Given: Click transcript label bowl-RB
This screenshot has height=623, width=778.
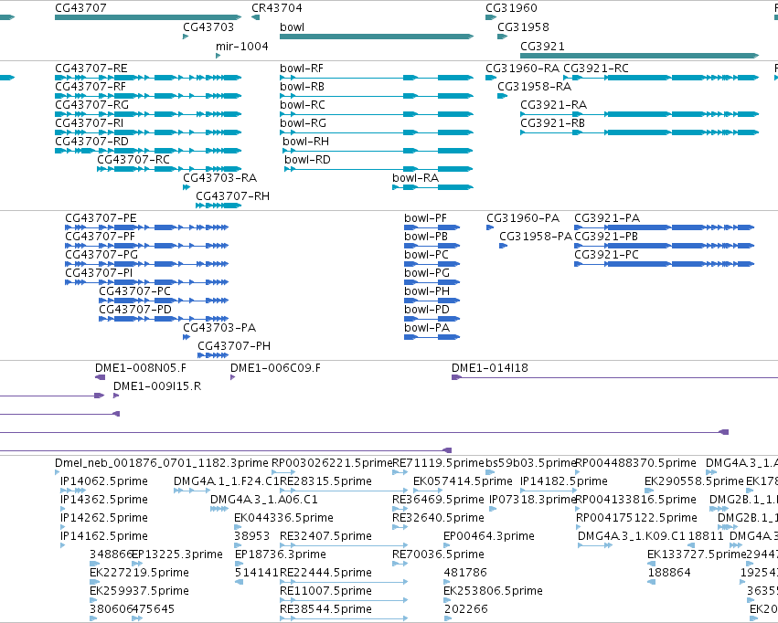Looking at the screenshot, I should [x=303, y=87].
